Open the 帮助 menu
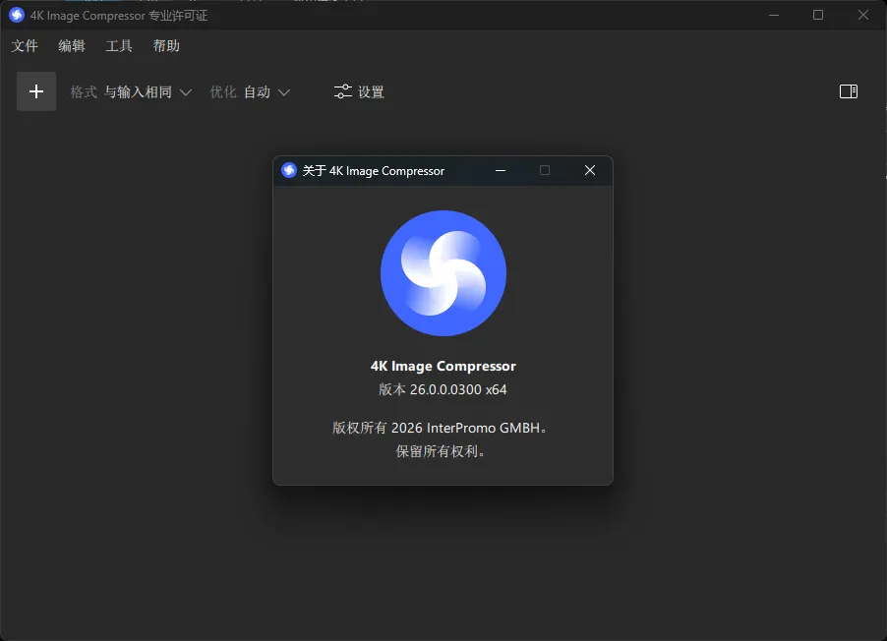The image size is (887, 641). pos(166,46)
